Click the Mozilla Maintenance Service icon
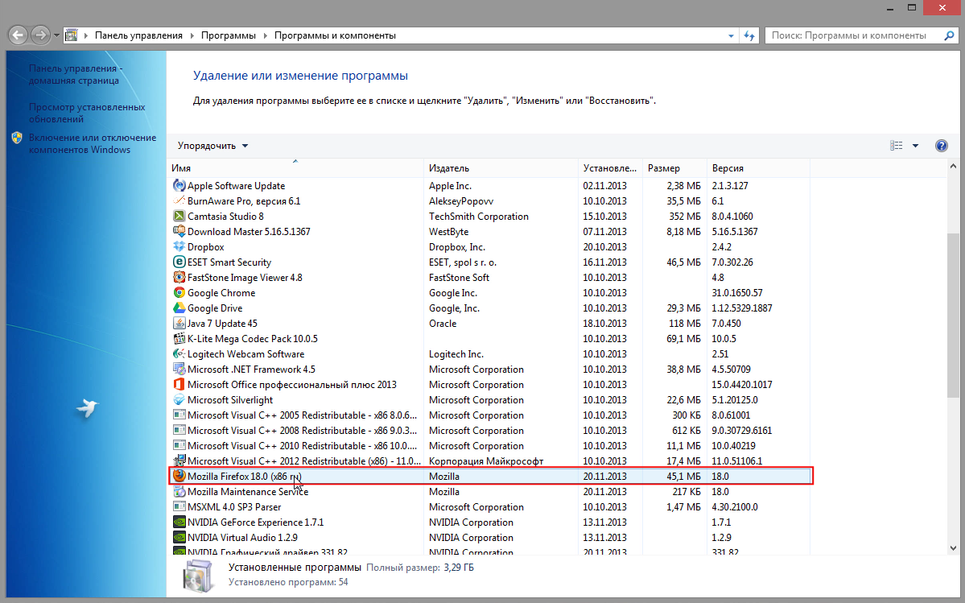Screen dimensions: 965x603 [179, 492]
